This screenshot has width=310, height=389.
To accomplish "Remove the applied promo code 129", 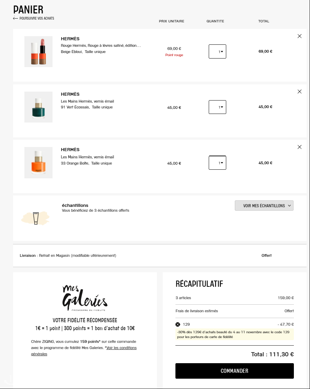I will (177, 324).
